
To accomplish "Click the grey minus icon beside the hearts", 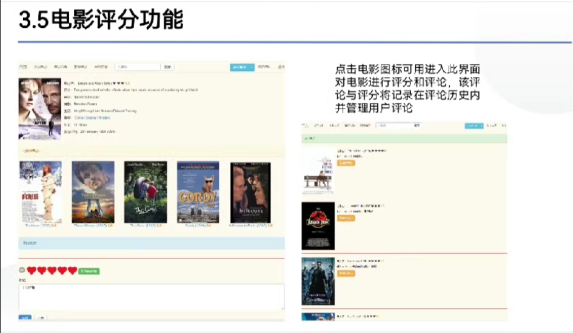I will (22, 270).
